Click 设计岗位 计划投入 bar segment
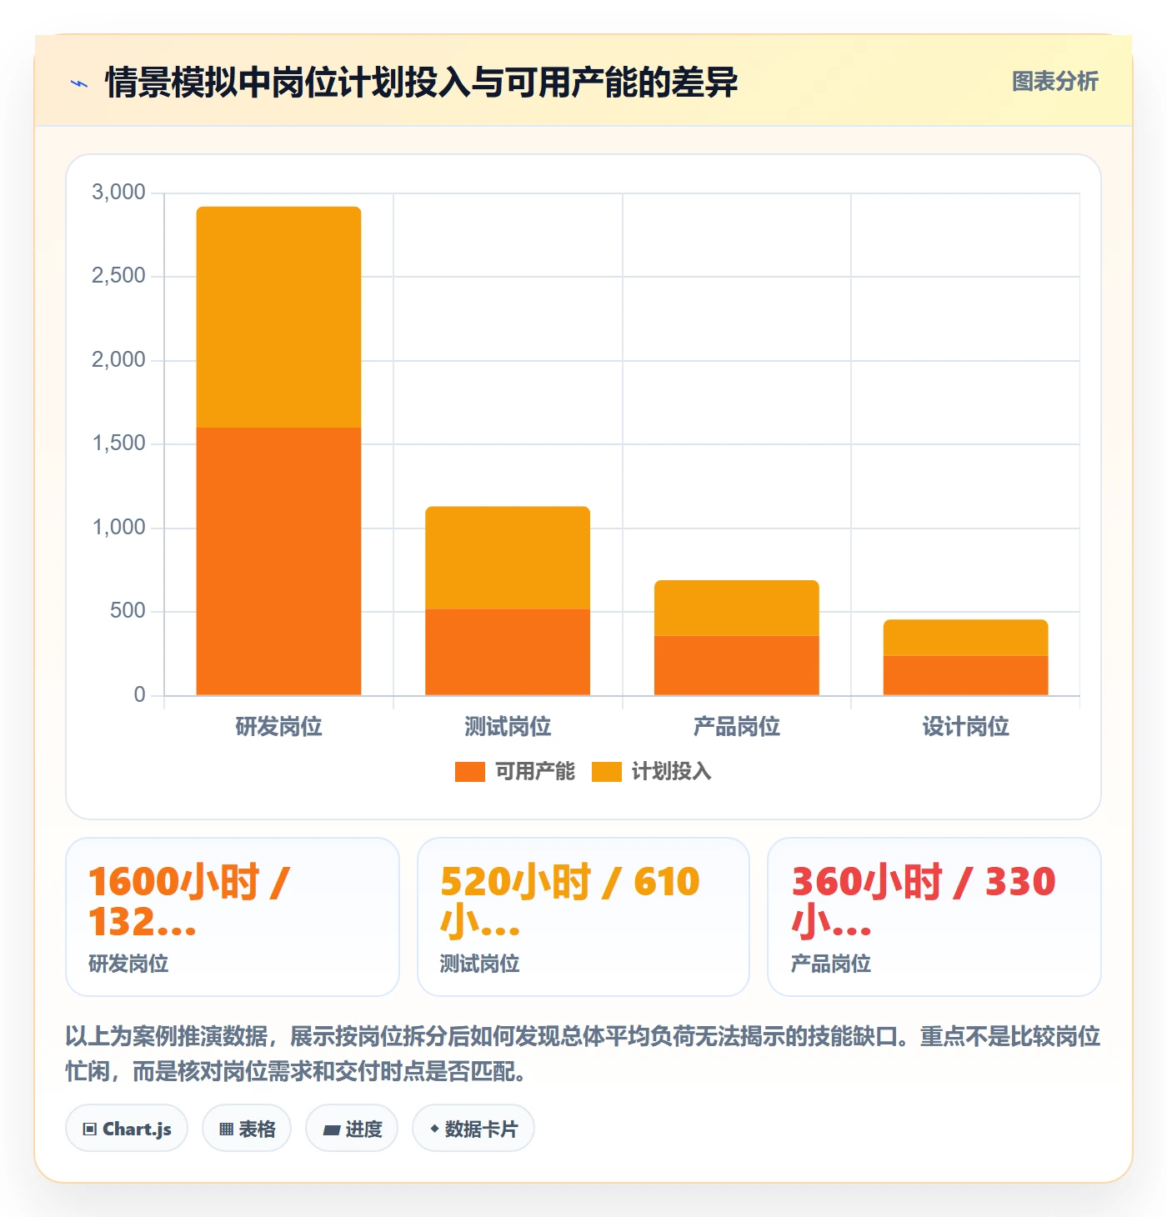This screenshot has height=1217, width=1167. point(965,638)
